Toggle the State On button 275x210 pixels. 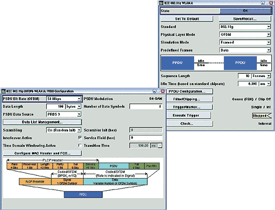(x=245, y=11)
